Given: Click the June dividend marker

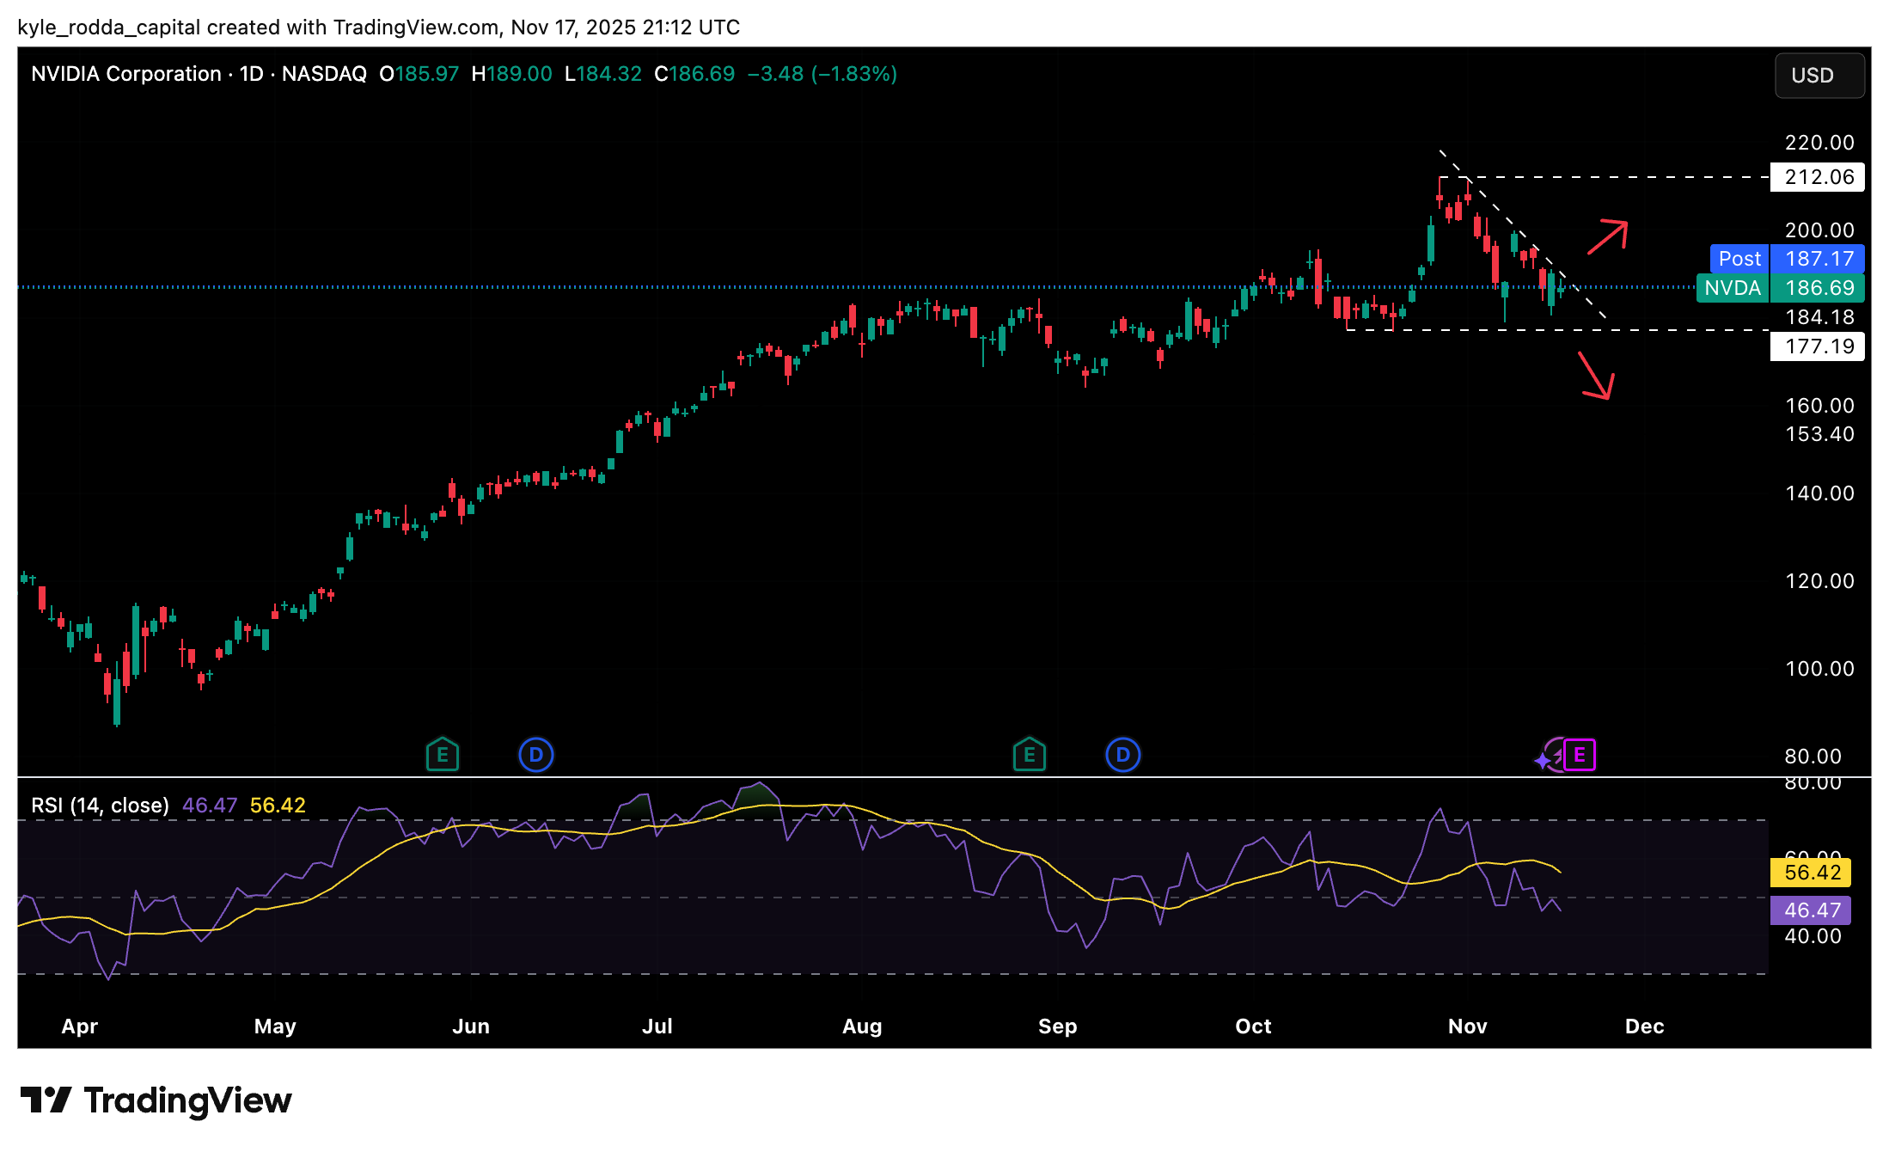Looking at the screenshot, I should click(x=535, y=755).
